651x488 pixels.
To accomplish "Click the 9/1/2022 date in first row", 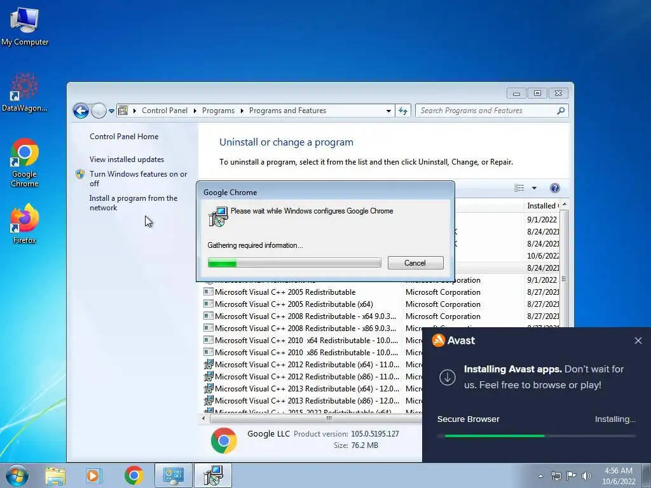I will pyautogui.click(x=542, y=219).
